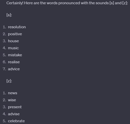Viewport: 130px width, 124px height.
Task: Click 'advise' in the [z] list
Action: click(x=14, y=114)
